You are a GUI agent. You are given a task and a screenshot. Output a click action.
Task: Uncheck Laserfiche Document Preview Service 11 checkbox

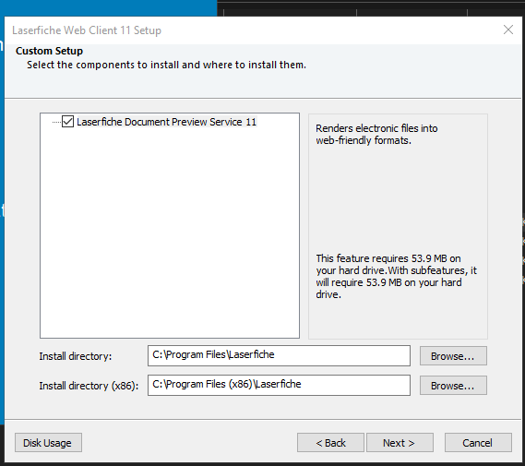pos(67,122)
